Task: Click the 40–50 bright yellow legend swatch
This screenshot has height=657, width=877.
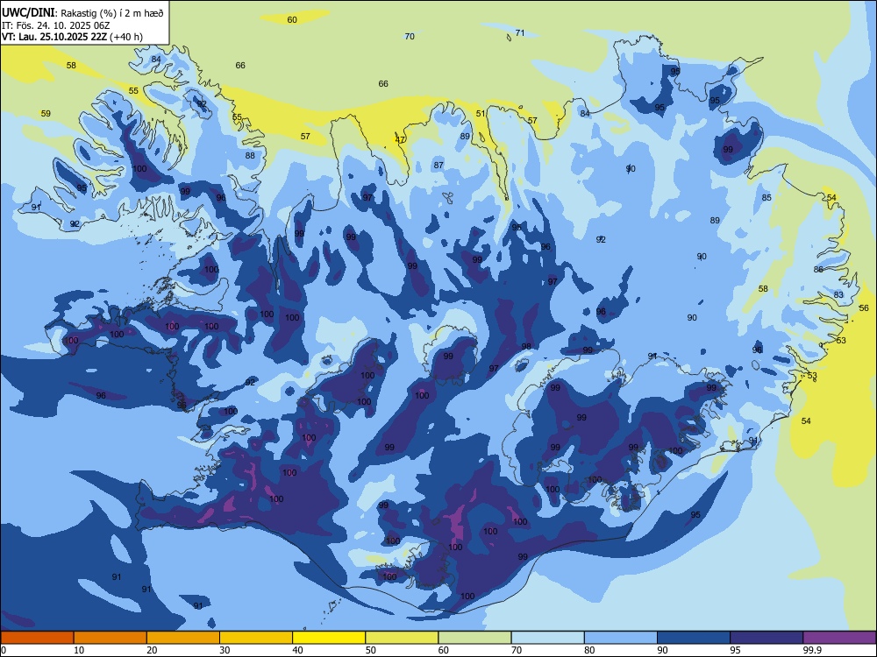Action: pyautogui.click(x=329, y=638)
